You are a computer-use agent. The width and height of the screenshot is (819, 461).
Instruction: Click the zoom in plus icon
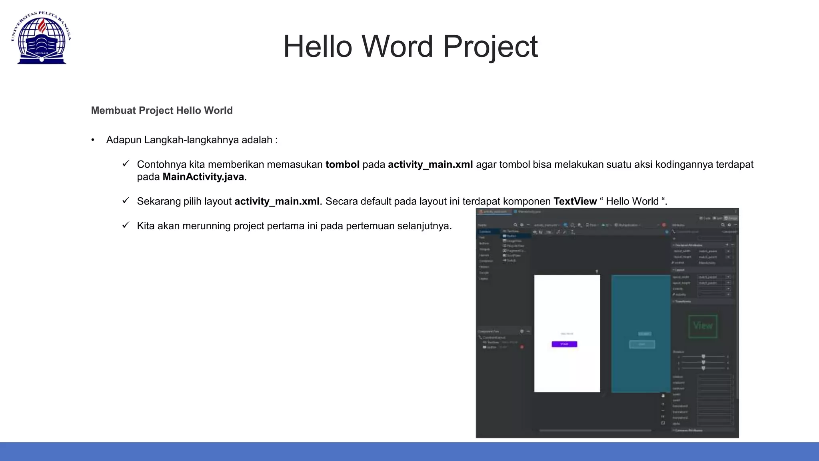click(663, 404)
